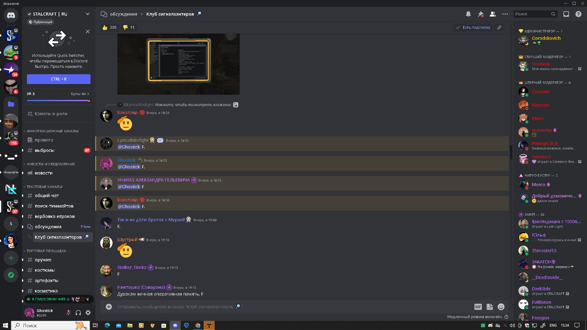Image resolution: width=587 pixels, height=330 pixels.
Task: Open user settings gear
Action: [88, 313]
